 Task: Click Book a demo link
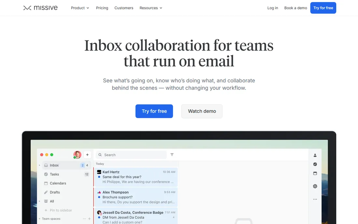(x=296, y=8)
